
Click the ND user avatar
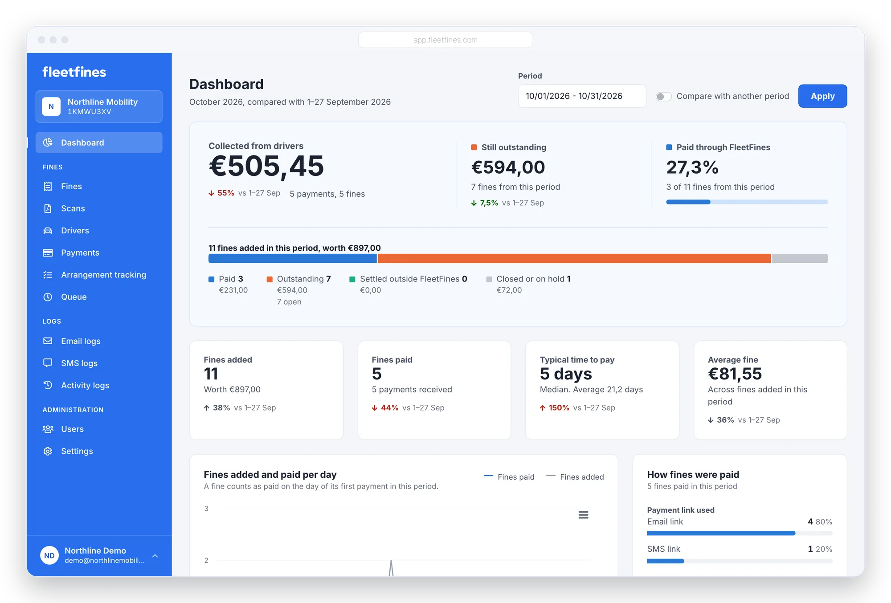coord(49,555)
